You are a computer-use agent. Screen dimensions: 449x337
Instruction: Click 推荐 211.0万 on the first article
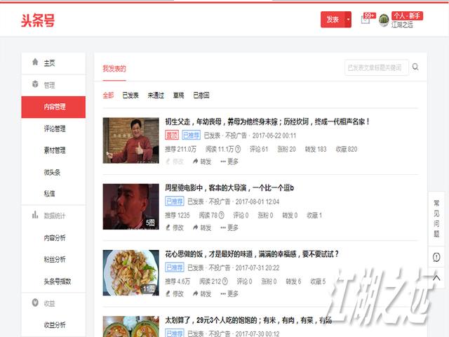(x=181, y=150)
